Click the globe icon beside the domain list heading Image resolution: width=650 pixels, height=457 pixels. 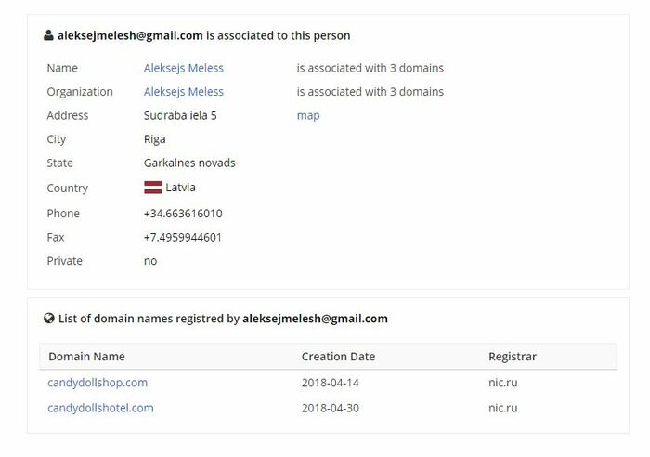[x=49, y=318]
